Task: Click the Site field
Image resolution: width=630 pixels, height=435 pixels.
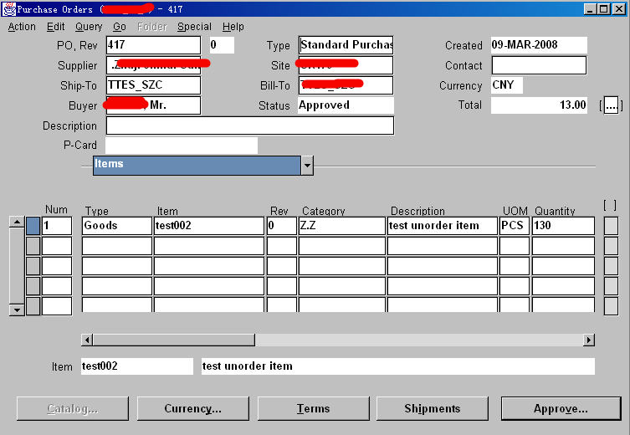Action: [346, 65]
